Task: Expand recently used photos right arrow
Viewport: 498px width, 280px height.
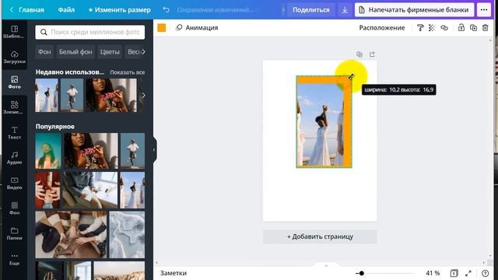Action: [x=143, y=95]
